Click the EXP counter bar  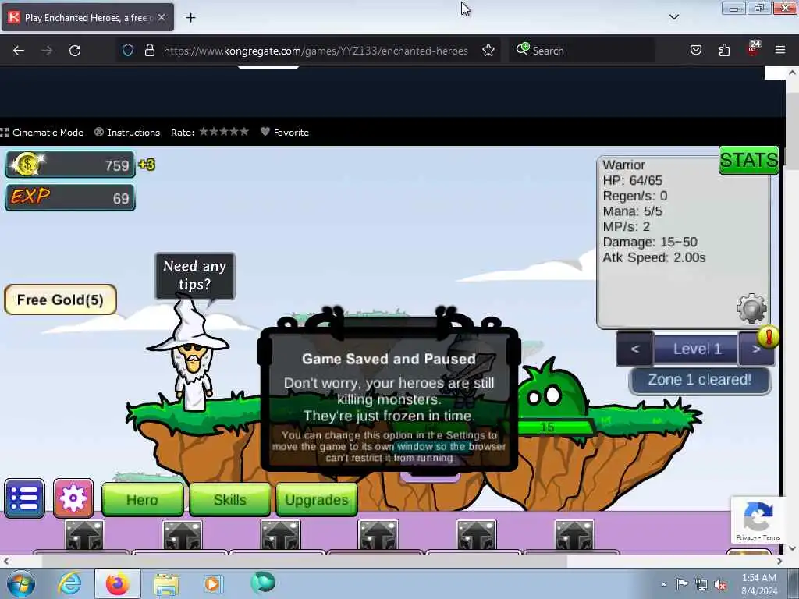click(x=70, y=197)
